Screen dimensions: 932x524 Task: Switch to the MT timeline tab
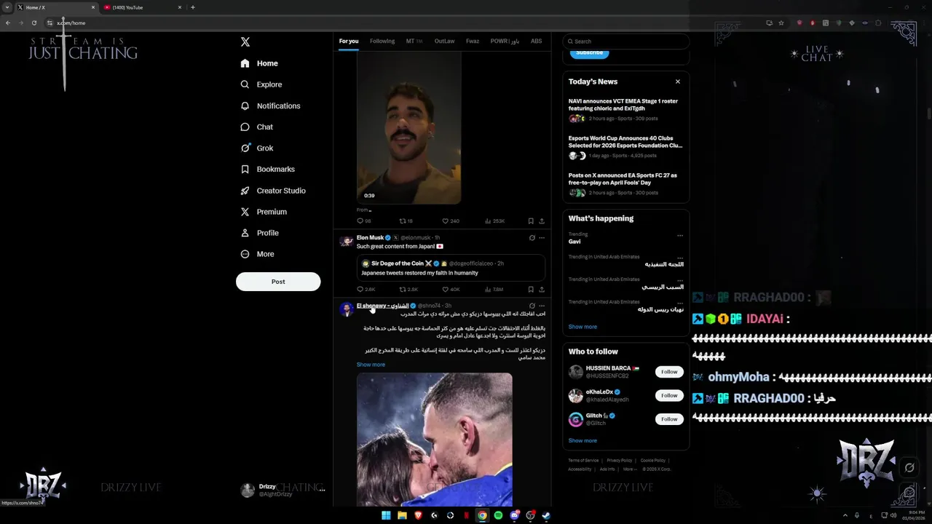414,41
